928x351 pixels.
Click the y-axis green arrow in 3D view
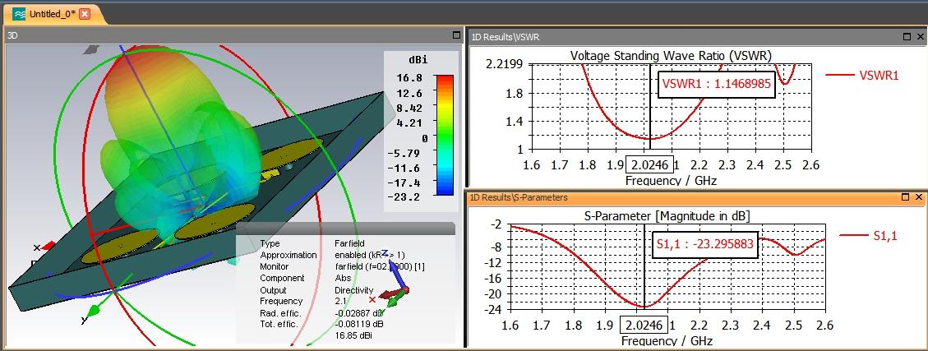tap(93, 312)
